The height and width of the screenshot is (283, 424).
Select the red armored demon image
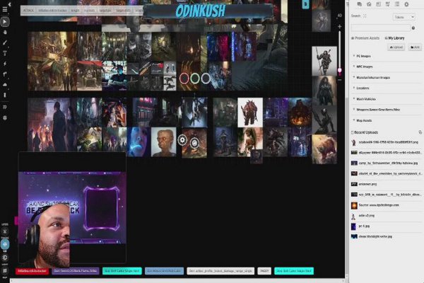pos(250,112)
